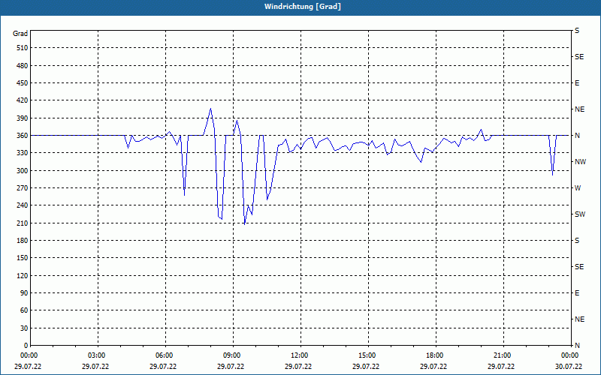Pick the '420' axis value

tap(23, 100)
